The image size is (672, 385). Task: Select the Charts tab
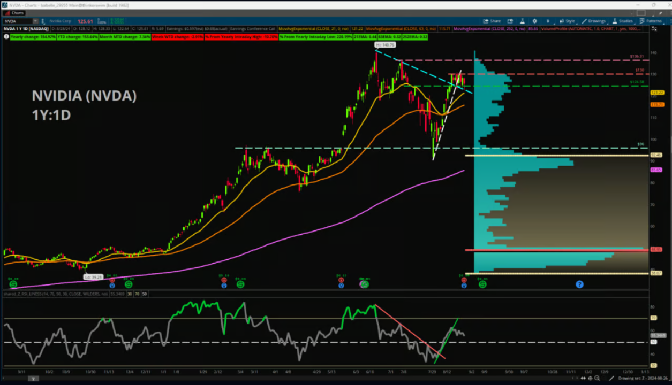(x=16, y=13)
